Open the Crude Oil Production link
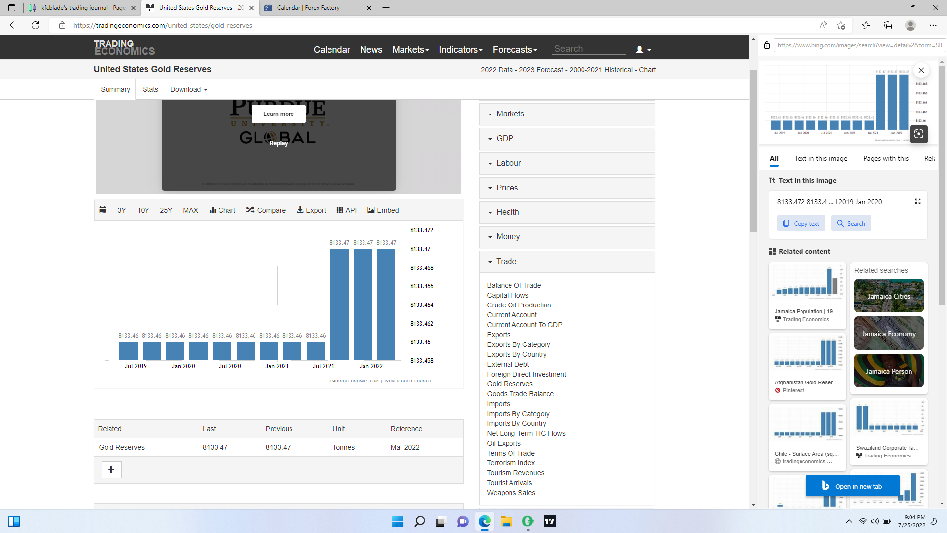This screenshot has width=947, height=533. point(519,305)
